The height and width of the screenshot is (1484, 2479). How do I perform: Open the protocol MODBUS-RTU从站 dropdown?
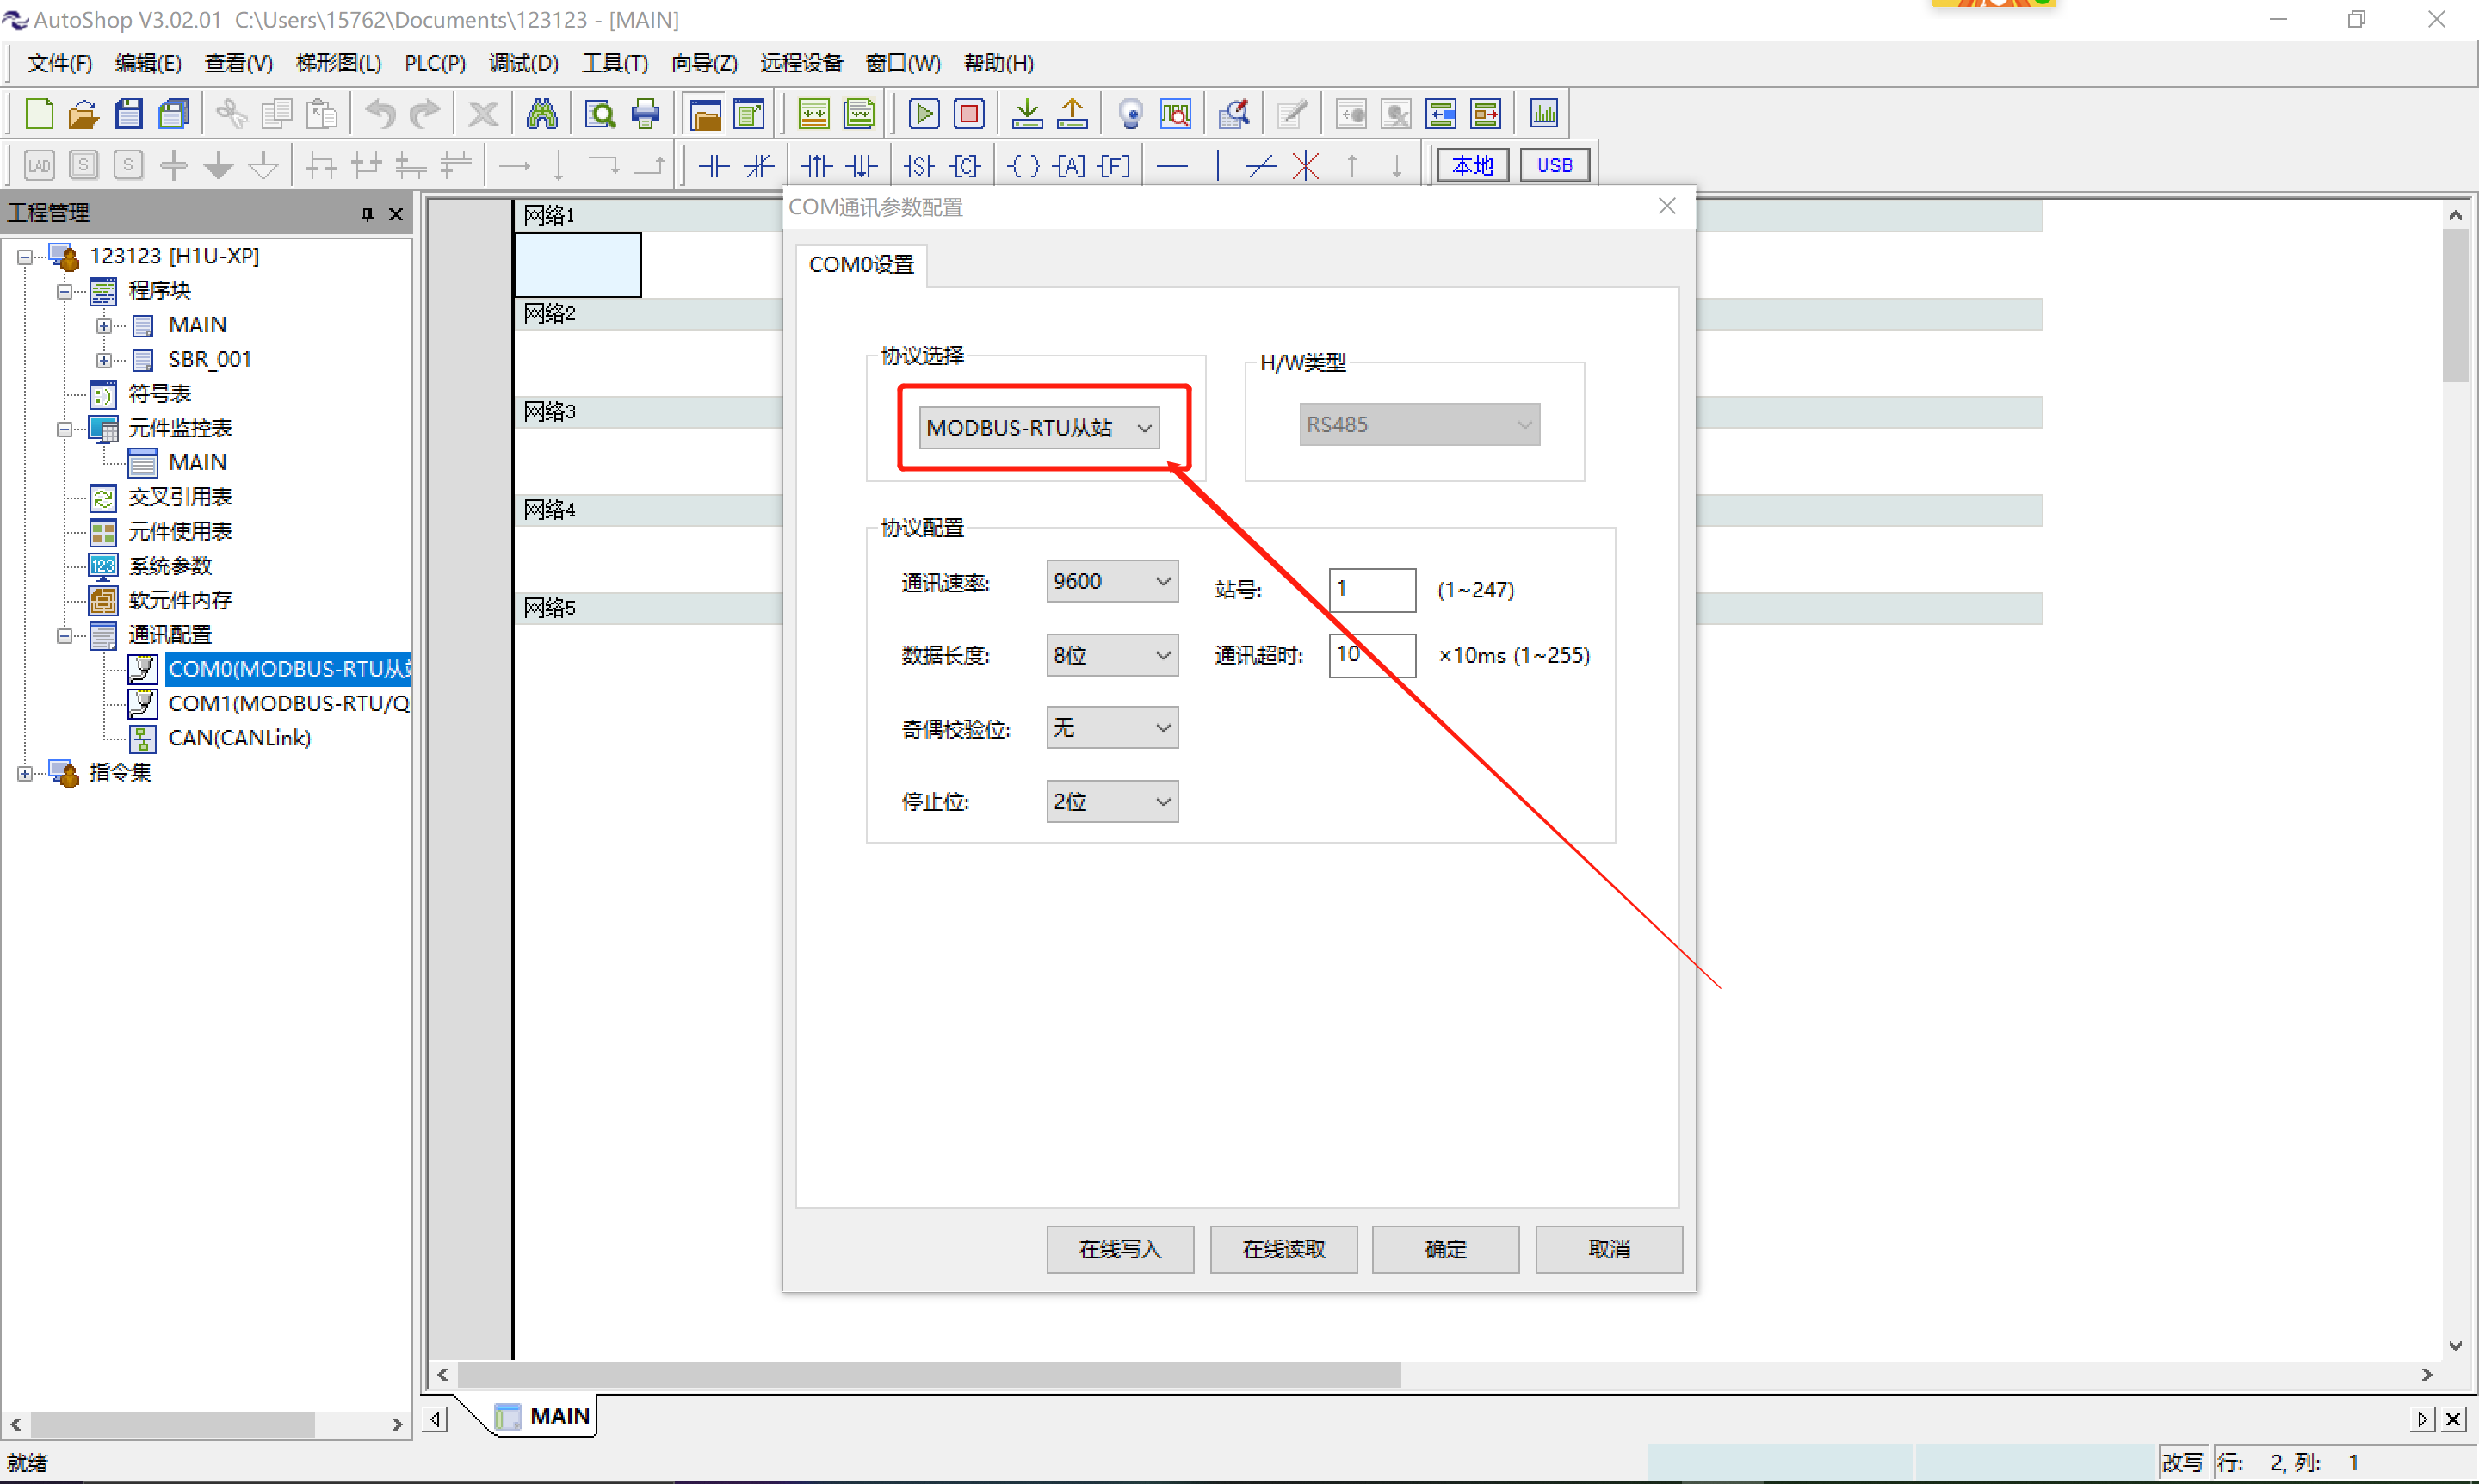pos(1039,428)
